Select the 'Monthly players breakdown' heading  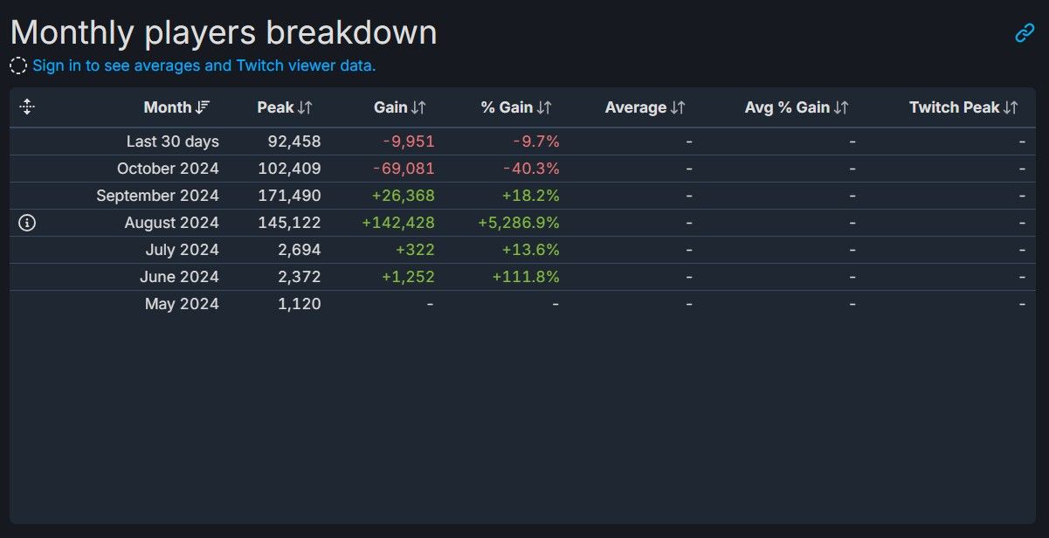point(224,33)
